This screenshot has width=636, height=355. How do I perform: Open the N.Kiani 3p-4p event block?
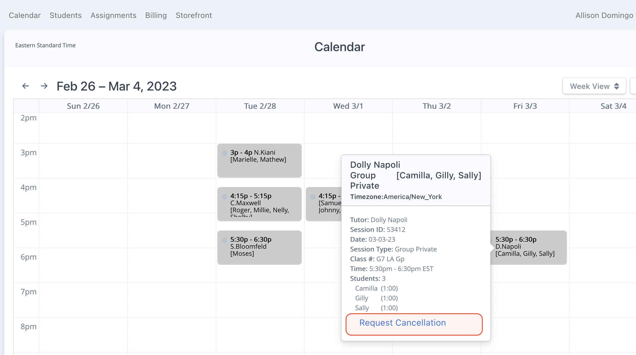coord(259,160)
